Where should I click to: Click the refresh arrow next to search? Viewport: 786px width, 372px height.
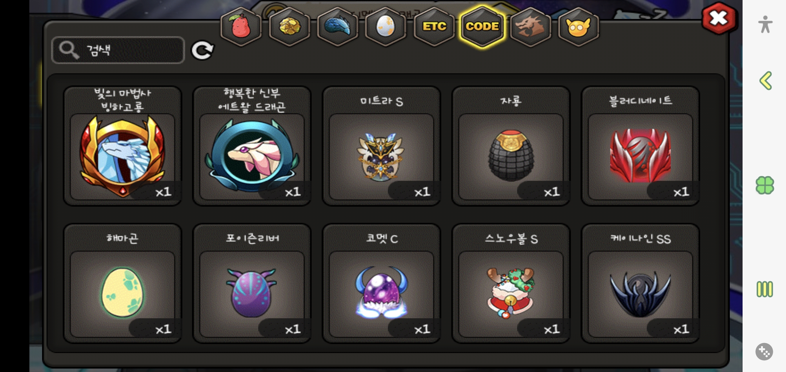(x=202, y=51)
